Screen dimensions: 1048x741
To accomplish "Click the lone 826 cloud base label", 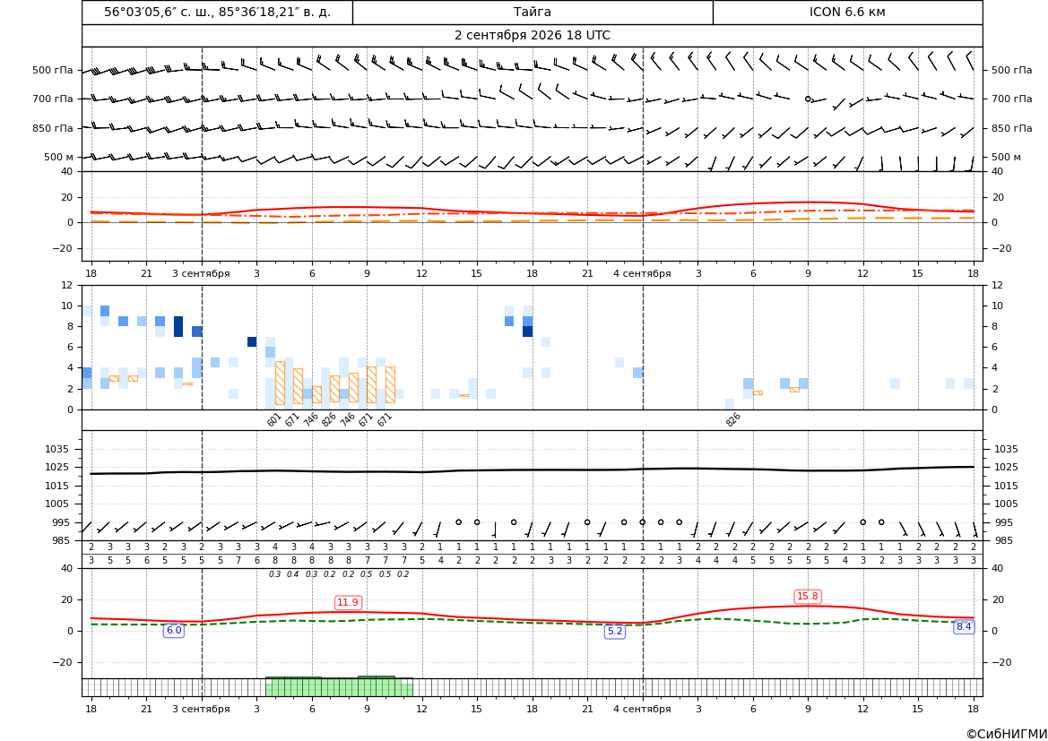I will (733, 419).
